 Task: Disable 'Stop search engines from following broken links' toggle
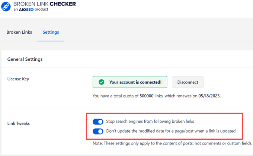click(98, 122)
